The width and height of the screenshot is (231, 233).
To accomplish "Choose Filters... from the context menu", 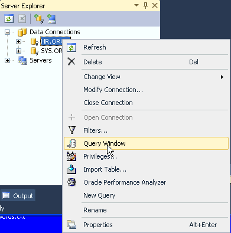I will 146,130.
